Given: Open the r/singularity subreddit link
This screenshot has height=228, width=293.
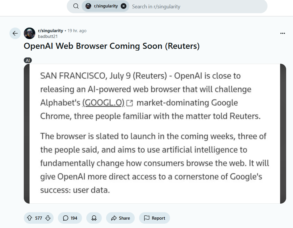Looking at the screenshot, I should tap(50, 30).
